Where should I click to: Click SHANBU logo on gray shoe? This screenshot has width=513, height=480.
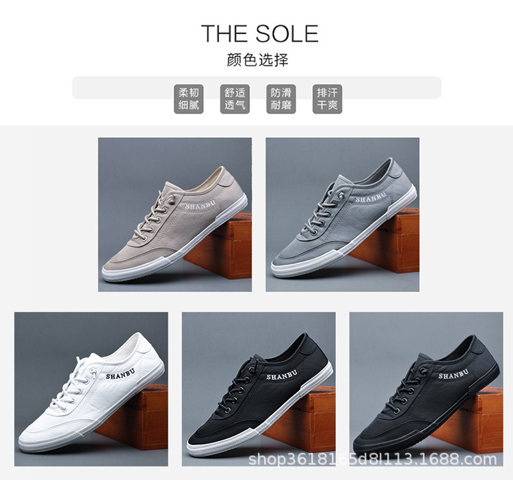click(x=371, y=197)
